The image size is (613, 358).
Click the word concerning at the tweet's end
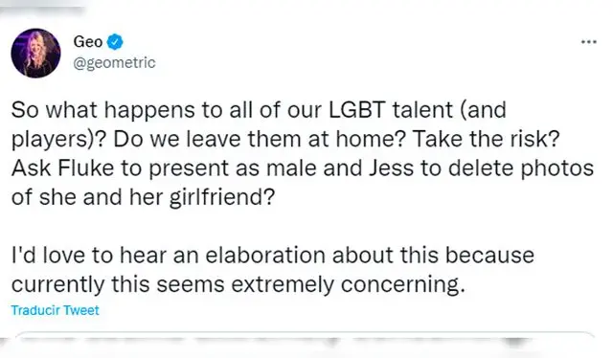(x=402, y=285)
